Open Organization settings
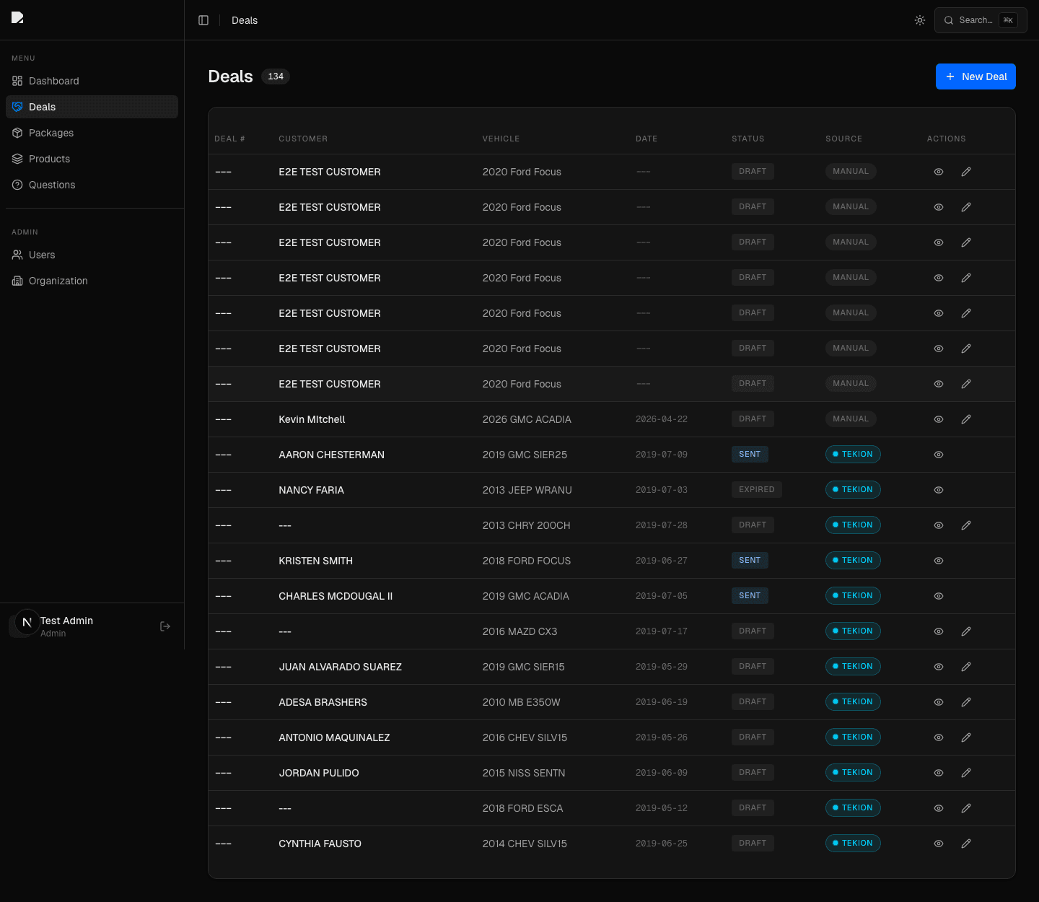The width and height of the screenshot is (1039, 902). [x=92, y=281]
